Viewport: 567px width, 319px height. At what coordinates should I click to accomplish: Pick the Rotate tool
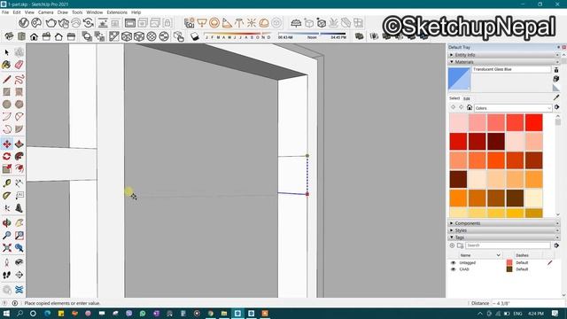(7, 156)
